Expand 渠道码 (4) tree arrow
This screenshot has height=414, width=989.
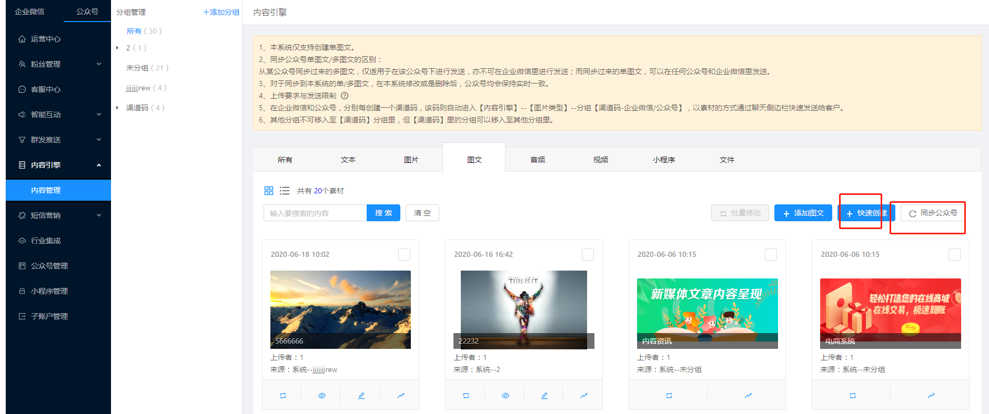click(117, 108)
